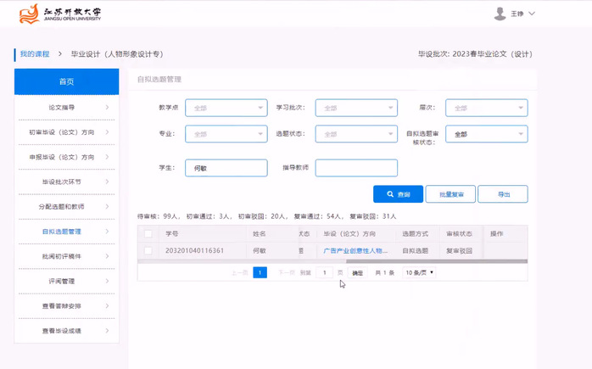Check the row checkbox for student 何敏

point(148,250)
